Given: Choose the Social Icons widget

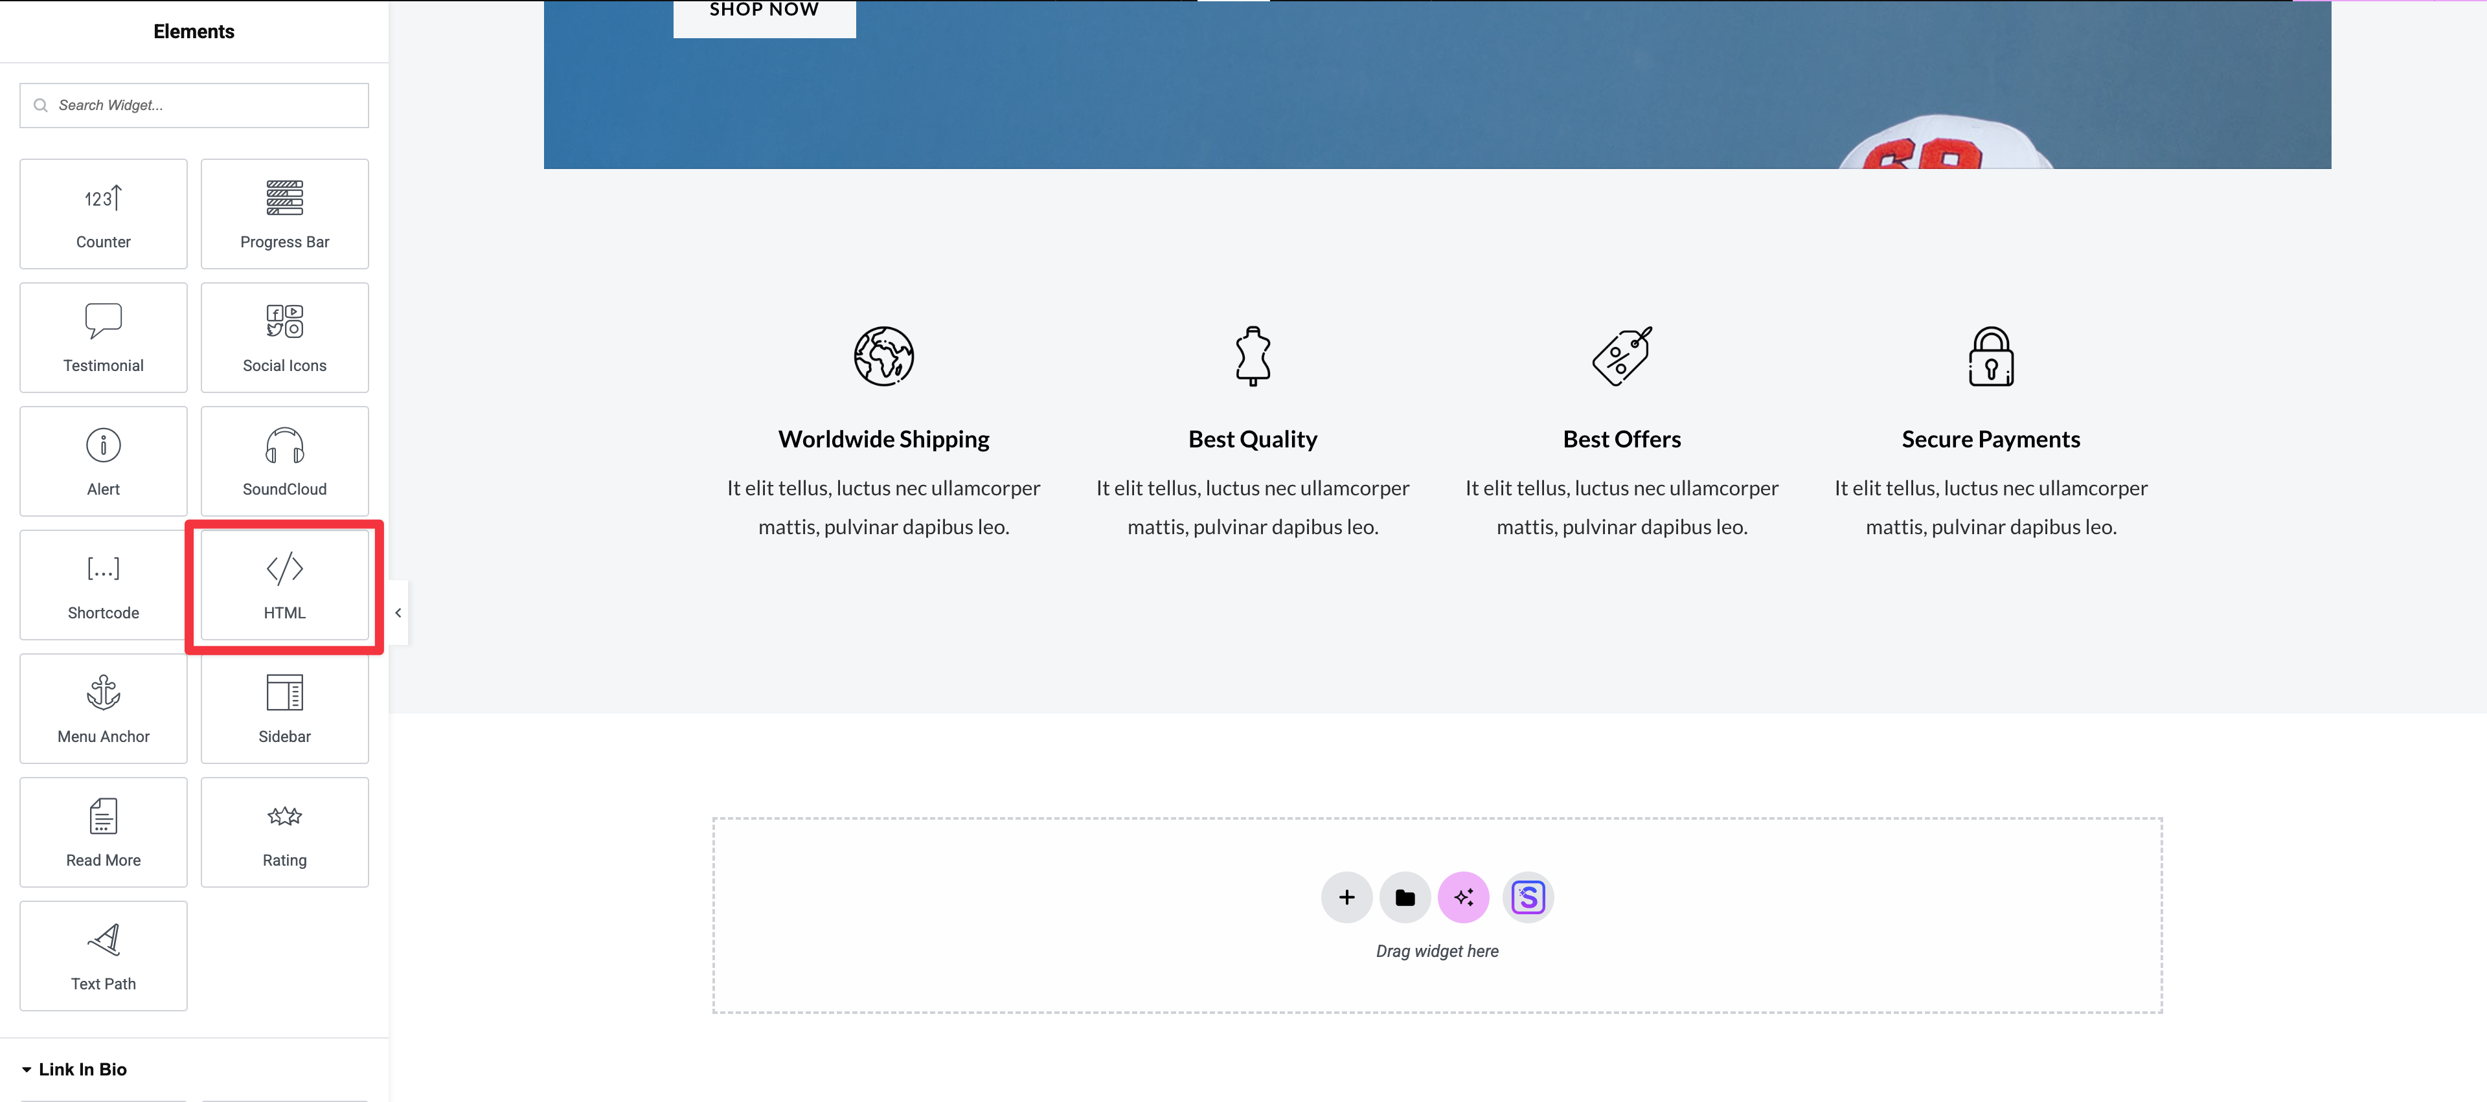Looking at the screenshot, I should coord(284,337).
